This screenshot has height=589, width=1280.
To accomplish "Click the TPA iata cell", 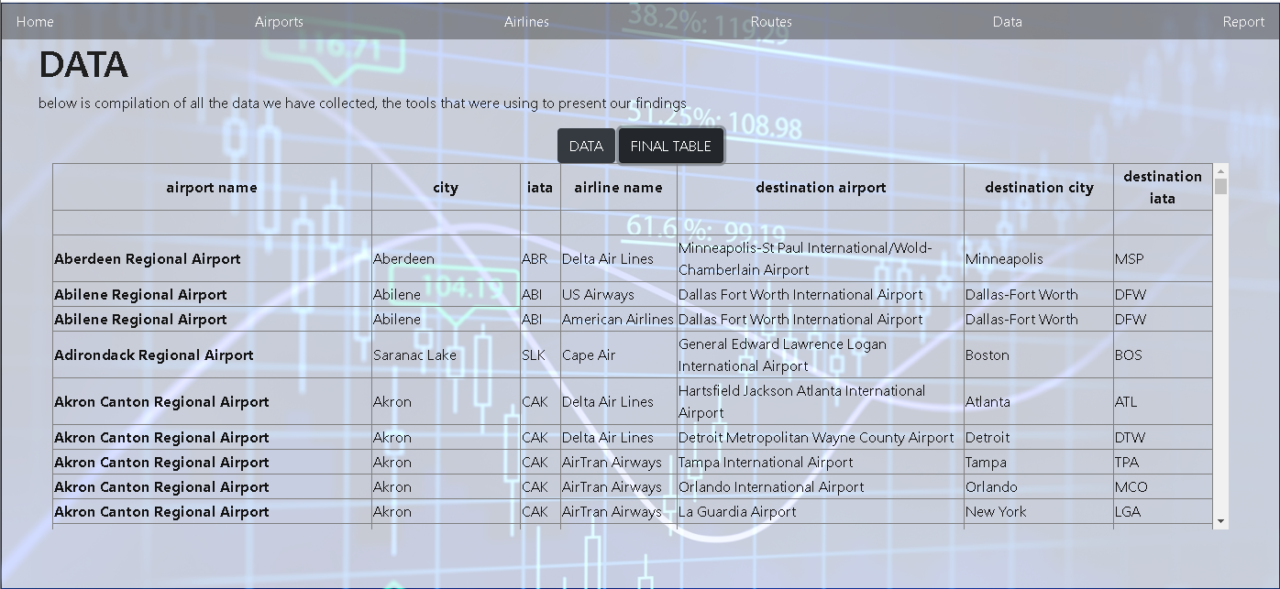I will (1163, 462).
